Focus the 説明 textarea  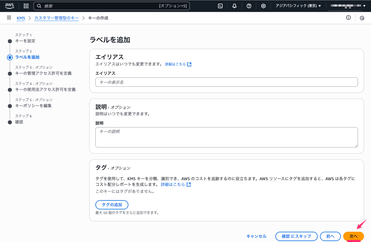(x=227, y=137)
